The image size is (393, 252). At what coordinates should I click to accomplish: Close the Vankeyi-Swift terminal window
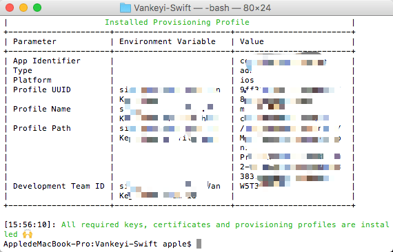(x=10, y=8)
